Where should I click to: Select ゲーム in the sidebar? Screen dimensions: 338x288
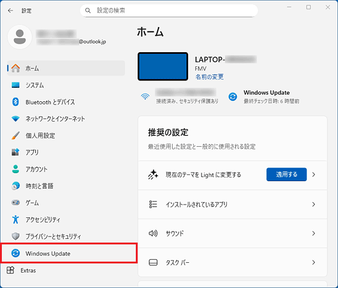click(33, 203)
